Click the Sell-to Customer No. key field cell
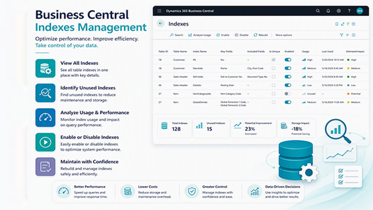 point(232,77)
